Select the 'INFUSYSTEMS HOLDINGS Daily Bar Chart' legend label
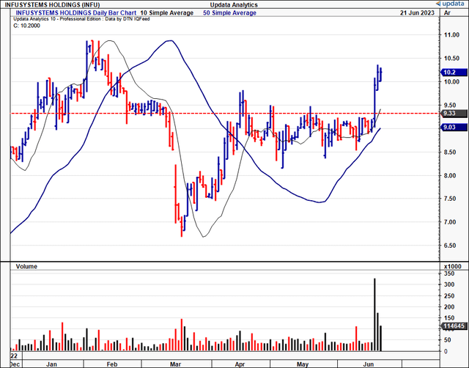 (x=75, y=13)
